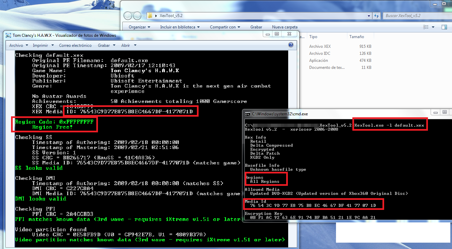This screenshot has width=452, height=249.
Task: Click the 'All Regions' line in cmd
Action: [265, 181]
